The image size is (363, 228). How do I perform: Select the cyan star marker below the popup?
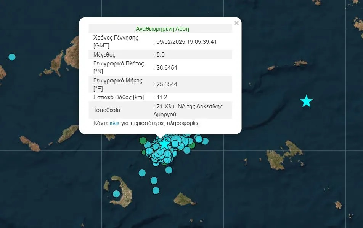pyautogui.click(x=164, y=144)
